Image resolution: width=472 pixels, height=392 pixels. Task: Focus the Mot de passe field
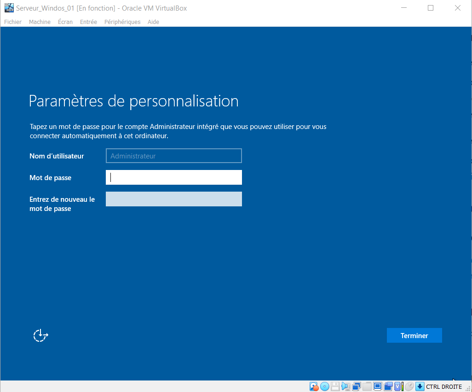coord(173,177)
